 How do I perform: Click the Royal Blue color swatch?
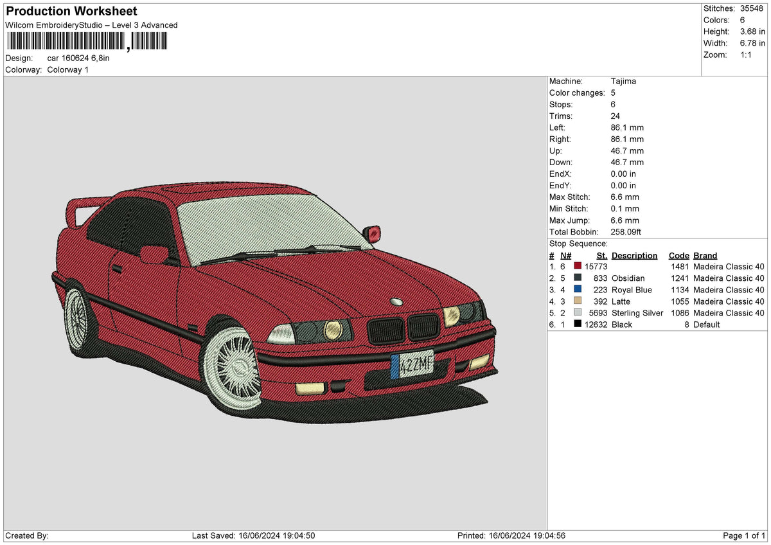578,290
